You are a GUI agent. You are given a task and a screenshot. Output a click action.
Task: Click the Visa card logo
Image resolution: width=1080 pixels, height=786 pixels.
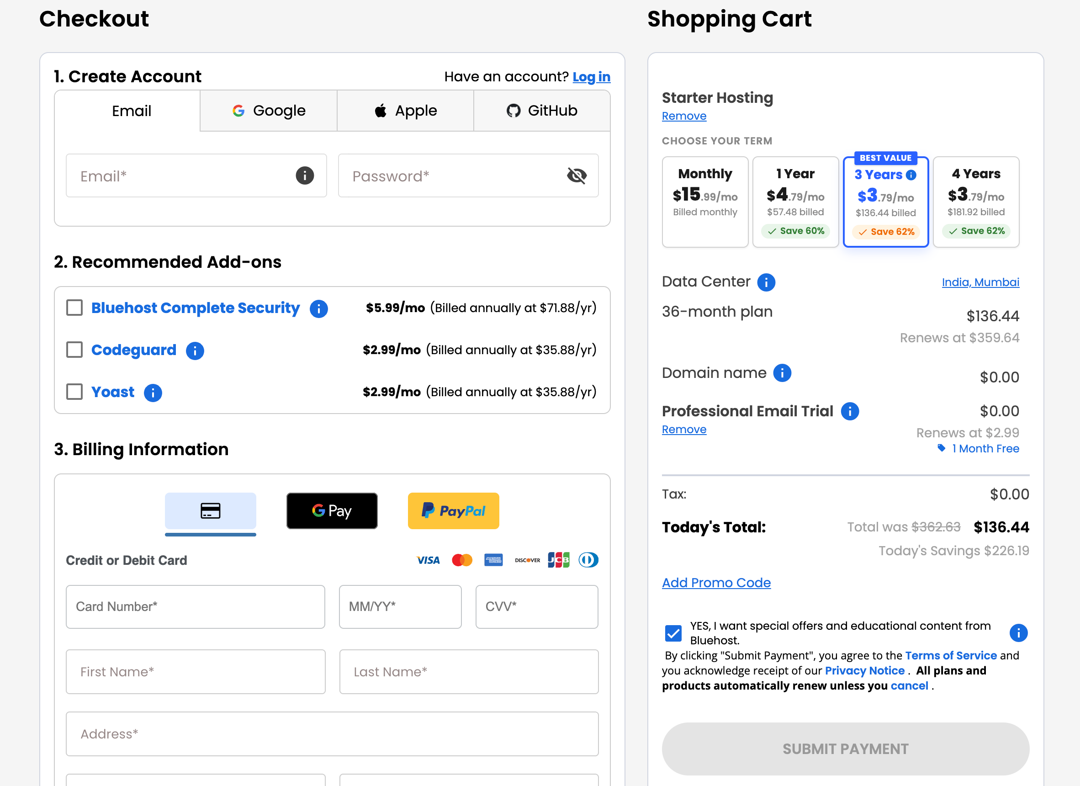point(428,560)
